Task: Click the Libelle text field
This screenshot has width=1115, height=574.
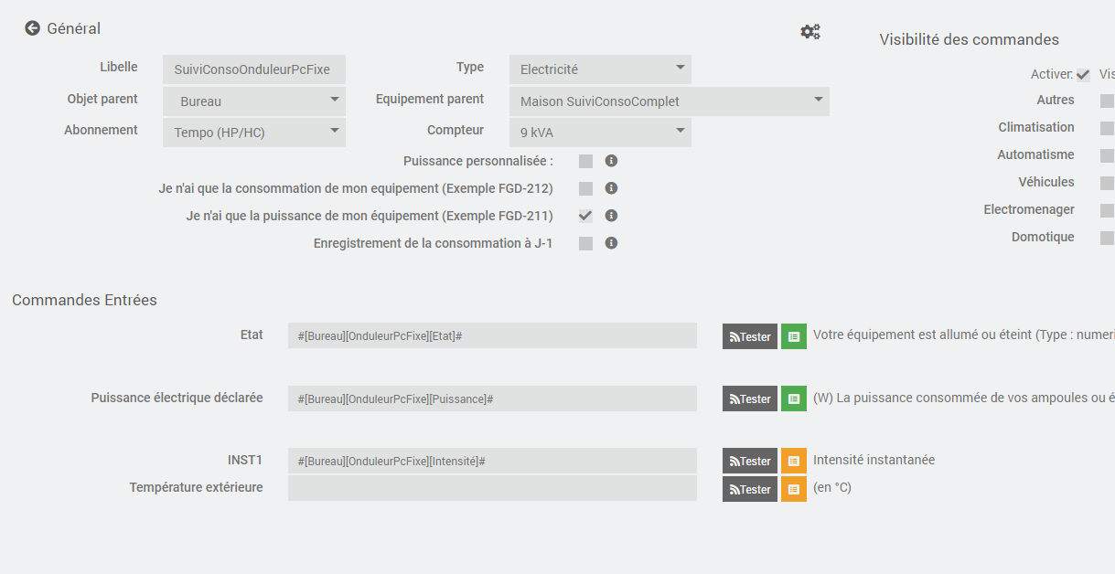Action: coord(254,69)
